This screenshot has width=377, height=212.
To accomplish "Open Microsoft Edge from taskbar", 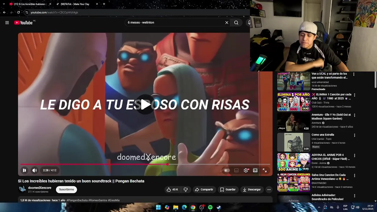I will pyautogui.click(x=184, y=207).
